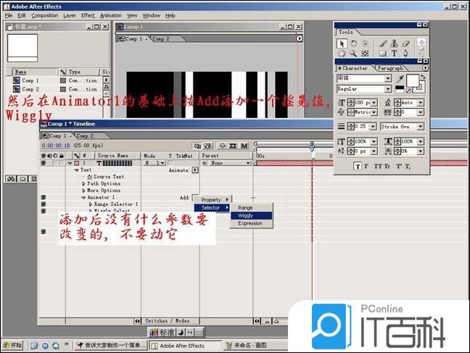Collapse Animator 1 group
470x353 pixels.
point(83,197)
